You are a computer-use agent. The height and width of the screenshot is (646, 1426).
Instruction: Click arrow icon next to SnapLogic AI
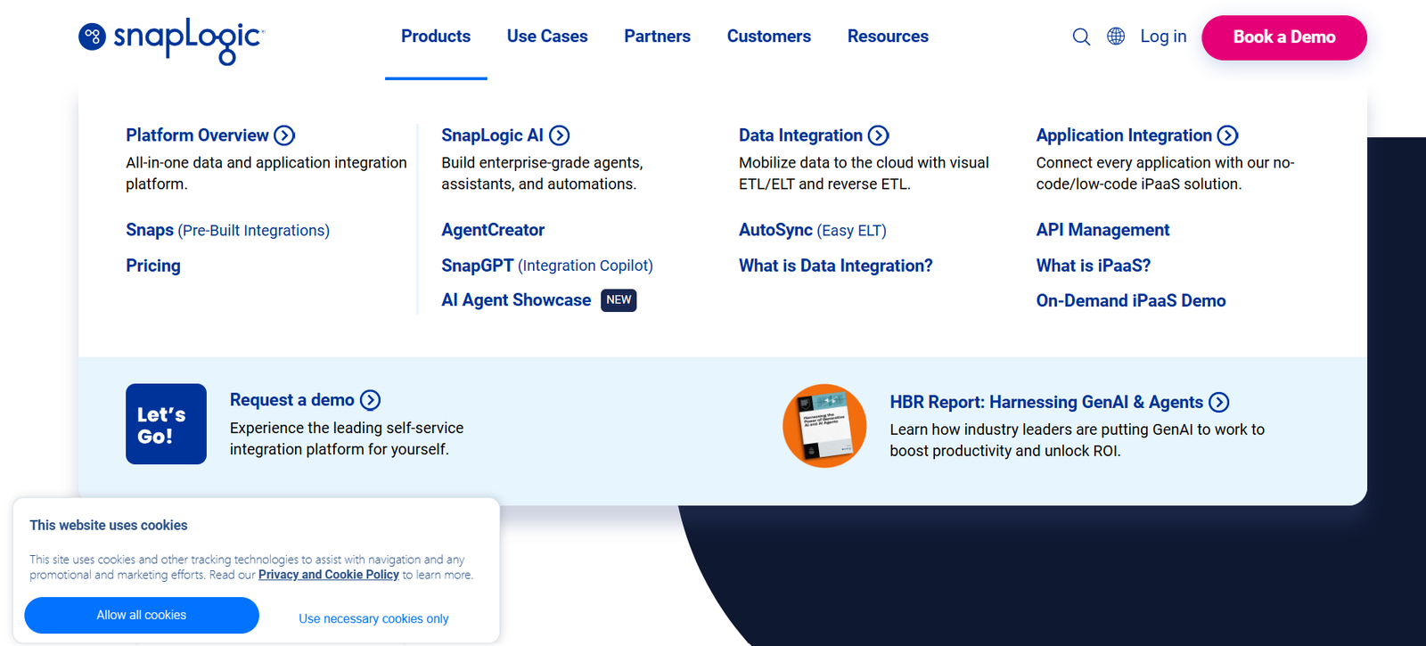click(x=560, y=135)
